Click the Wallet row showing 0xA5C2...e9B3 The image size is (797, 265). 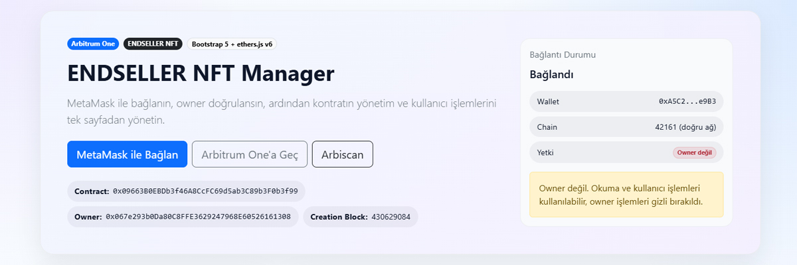click(626, 101)
